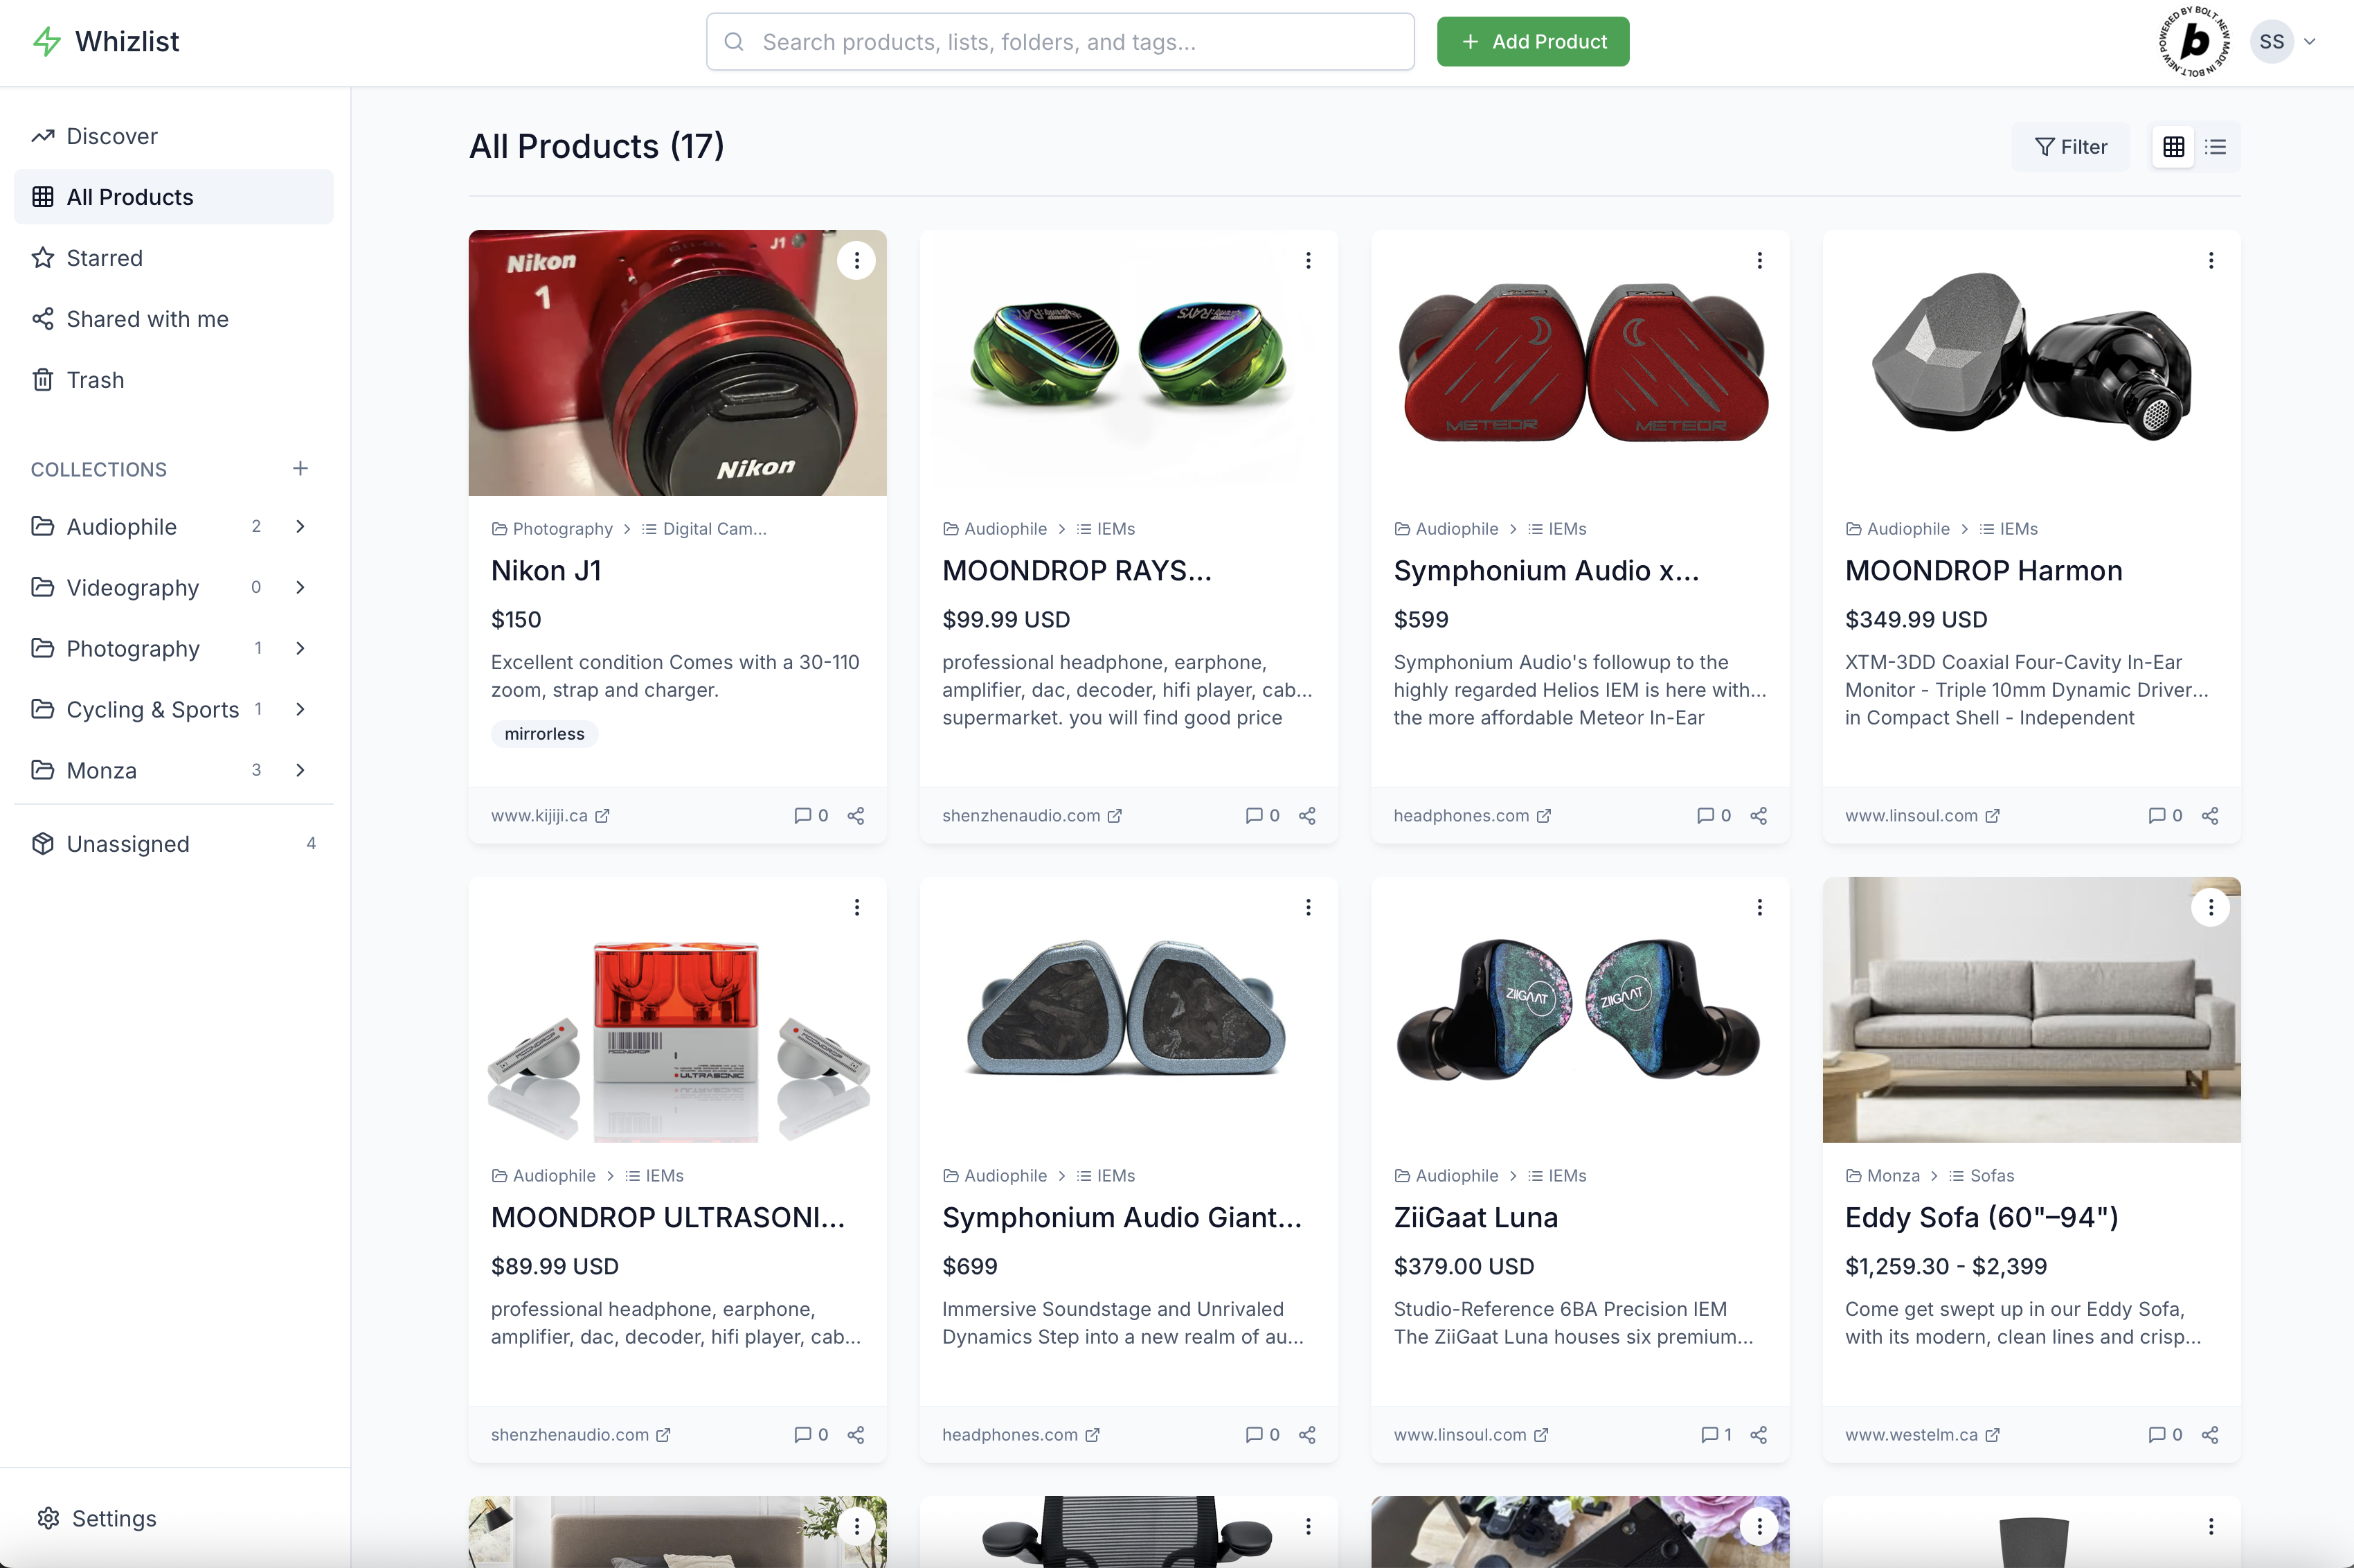
Task: Open Trash in the sidebar
Action: (x=95, y=380)
